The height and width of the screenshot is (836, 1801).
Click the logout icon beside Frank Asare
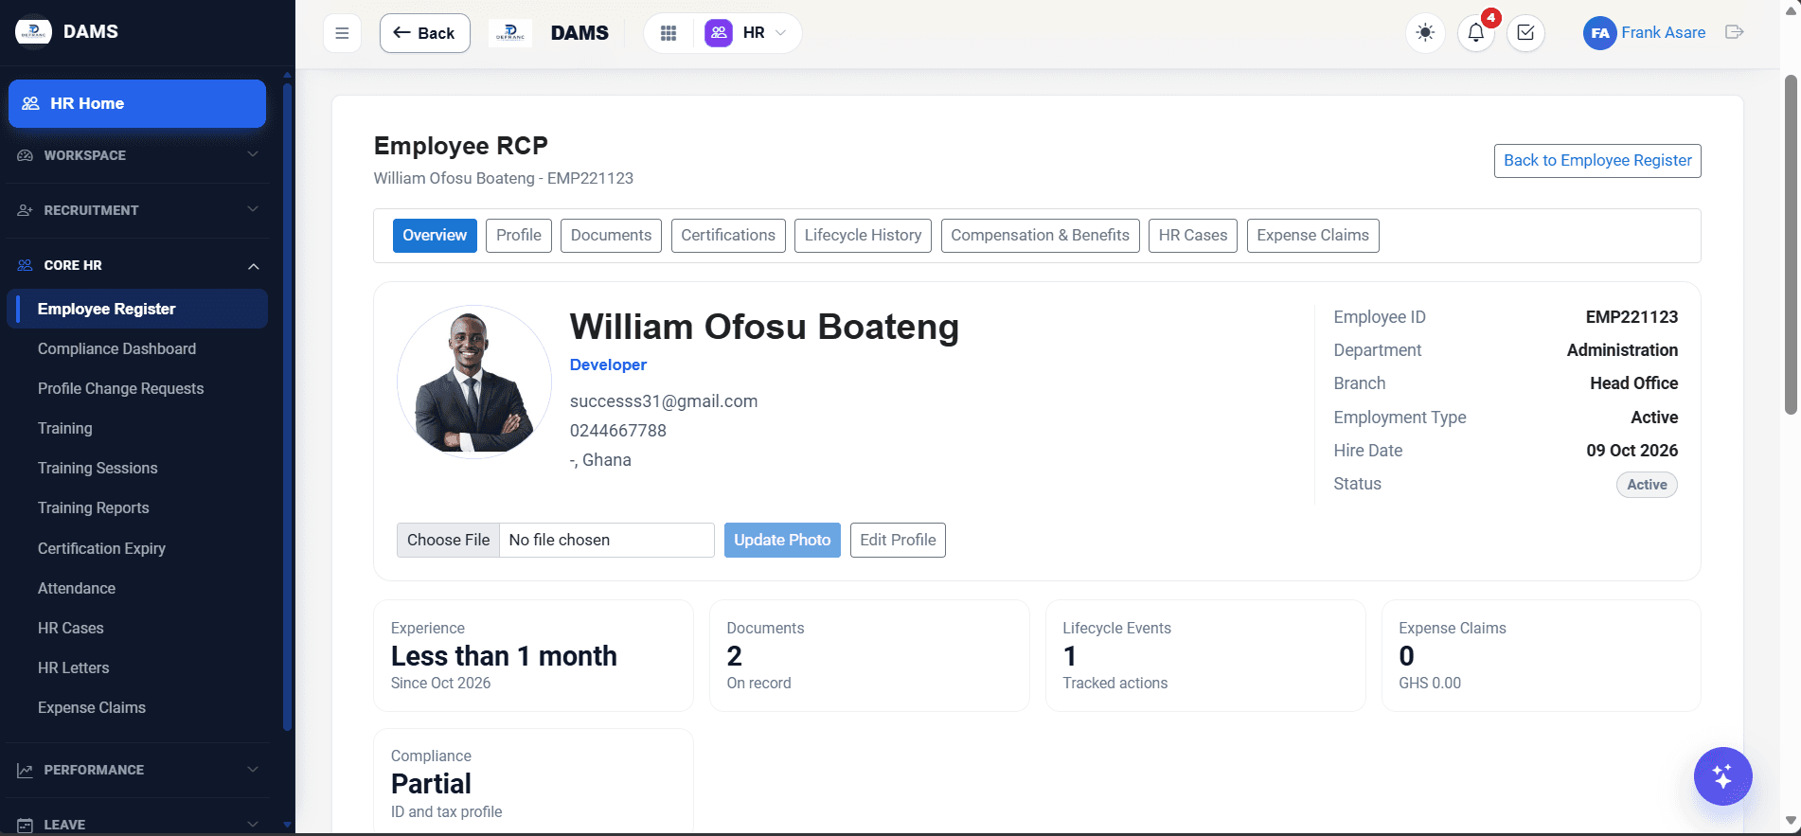coord(1735,32)
